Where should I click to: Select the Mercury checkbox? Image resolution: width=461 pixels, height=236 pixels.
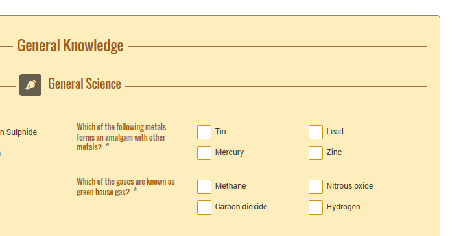[x=204, y=153]
